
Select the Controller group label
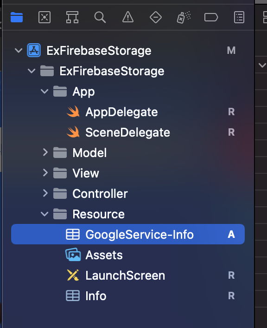pyautogui.click(x=100, y=194)
